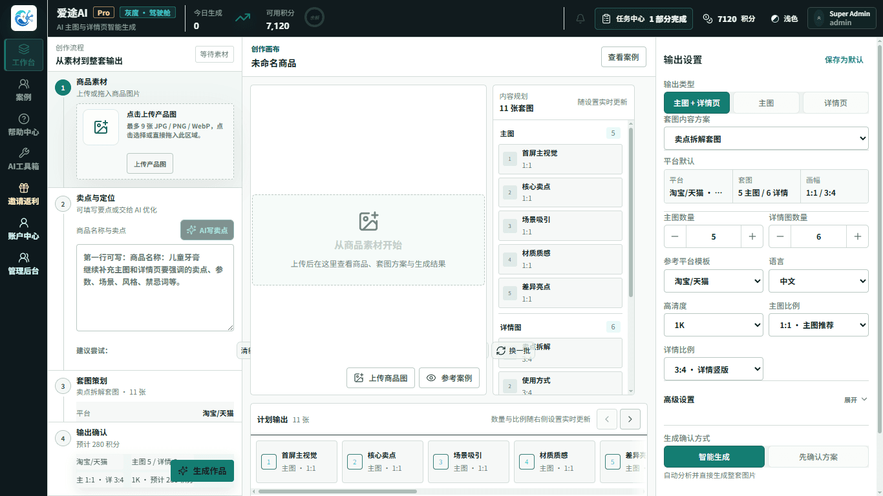Go to next planned output page

pyautogui.click(x=630, y=419)
